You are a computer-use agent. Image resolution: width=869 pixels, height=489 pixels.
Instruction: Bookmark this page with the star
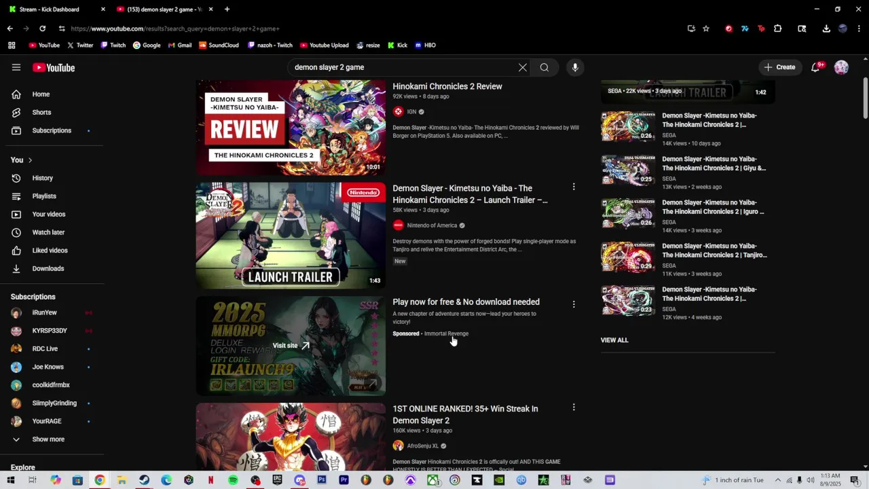click(706, 29)
